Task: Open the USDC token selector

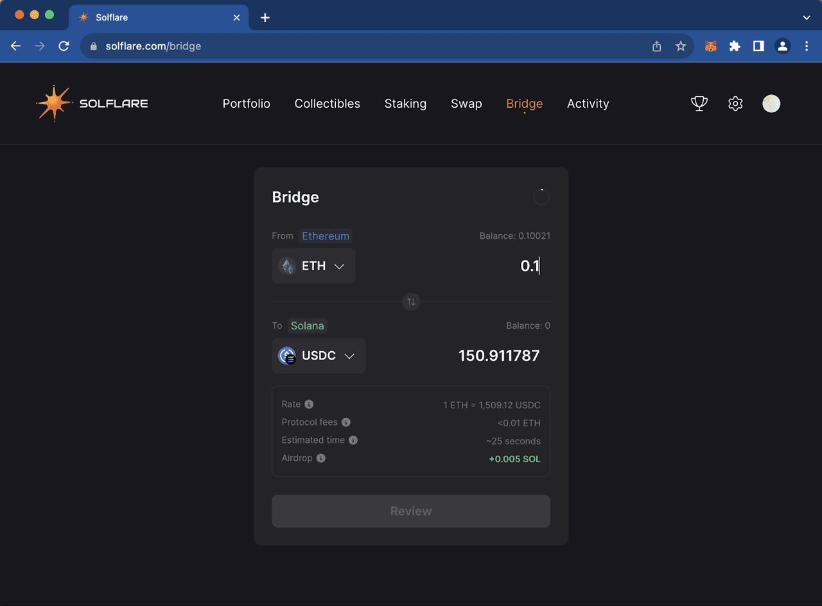Action: [x=319, y=356]
